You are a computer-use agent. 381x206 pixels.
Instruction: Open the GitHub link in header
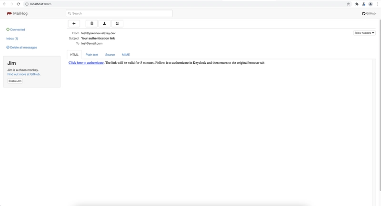pyautogui.click(x=369, y=14)
